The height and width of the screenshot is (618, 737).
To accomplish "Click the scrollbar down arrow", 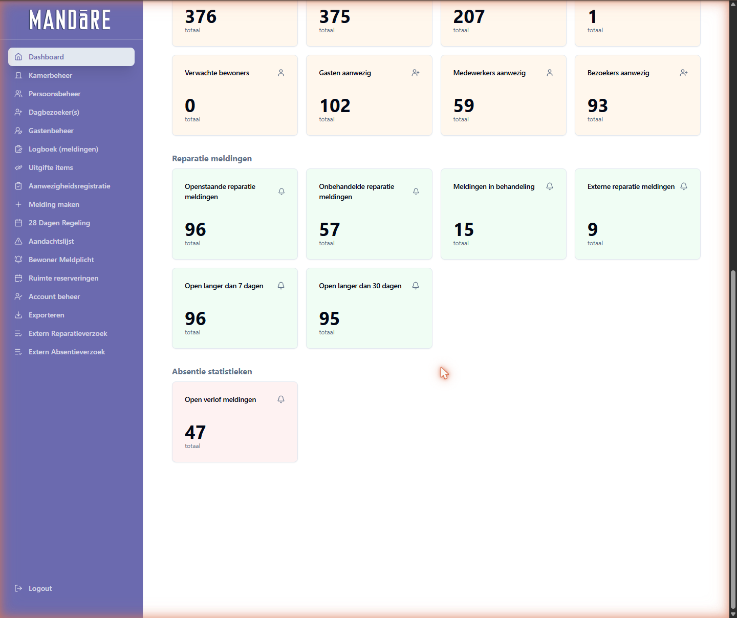I will tap(733, 613).
